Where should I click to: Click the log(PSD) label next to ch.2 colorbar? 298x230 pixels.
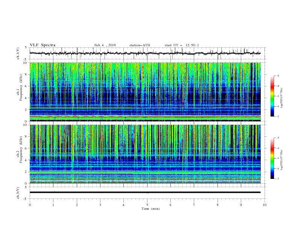click(282, 160)
